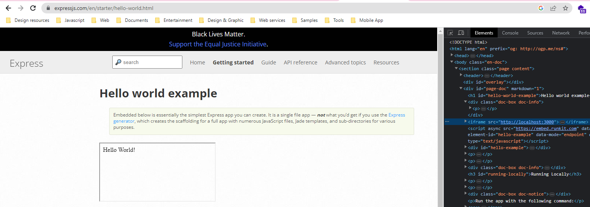Reload the current page

point(33,8)
